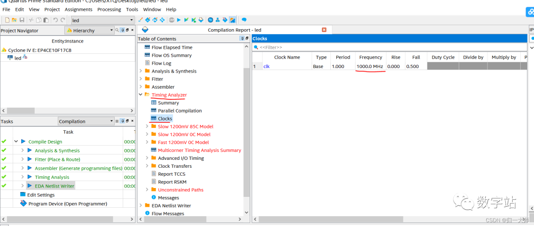
Task: Click the Open file folder icon
Action: click(x=14, y=20)
